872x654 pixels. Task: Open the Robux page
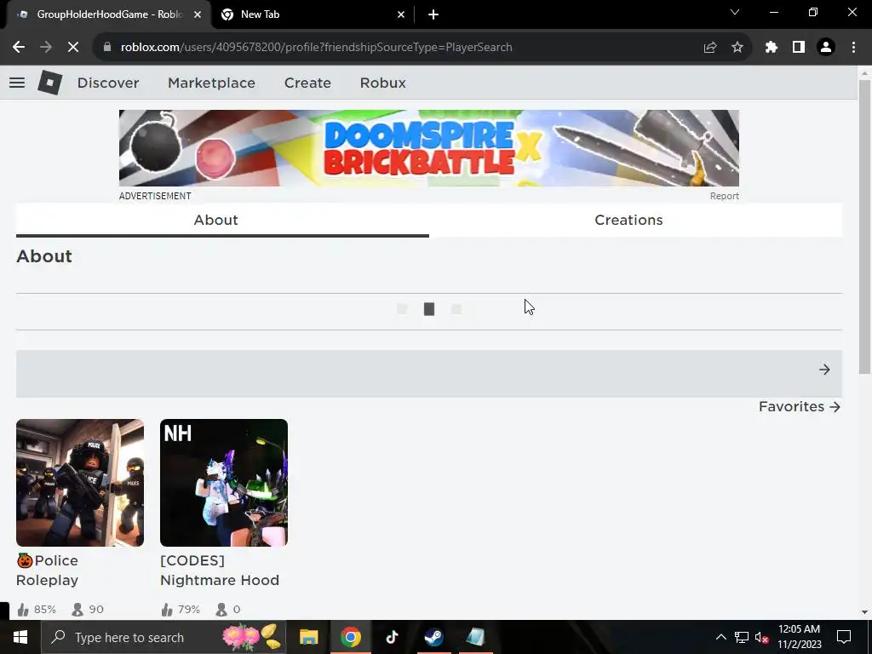382,83
